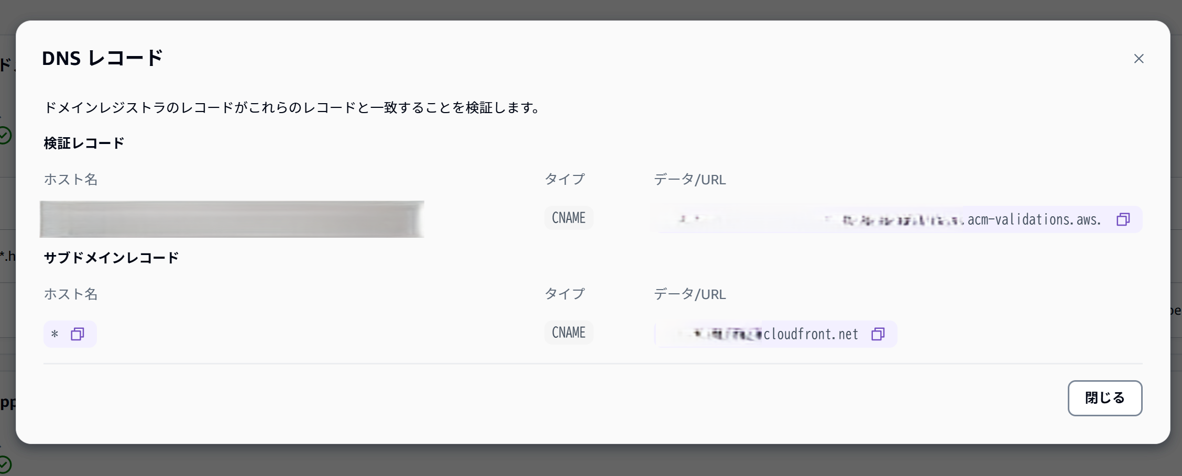Copy the asterisk subdomain hostname
1182x476 pixels.
[x=78, y=334]
